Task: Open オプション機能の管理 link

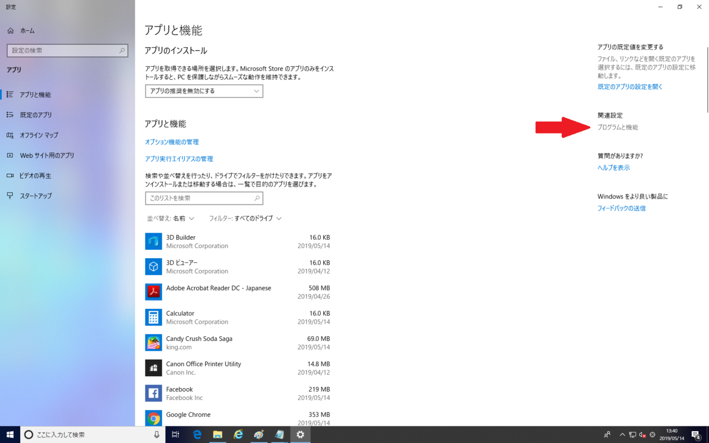Action: point(172,142)
